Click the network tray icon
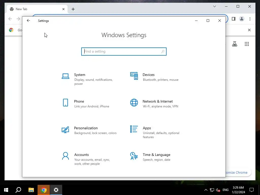260x195 pixels. (x=212, y=190)
